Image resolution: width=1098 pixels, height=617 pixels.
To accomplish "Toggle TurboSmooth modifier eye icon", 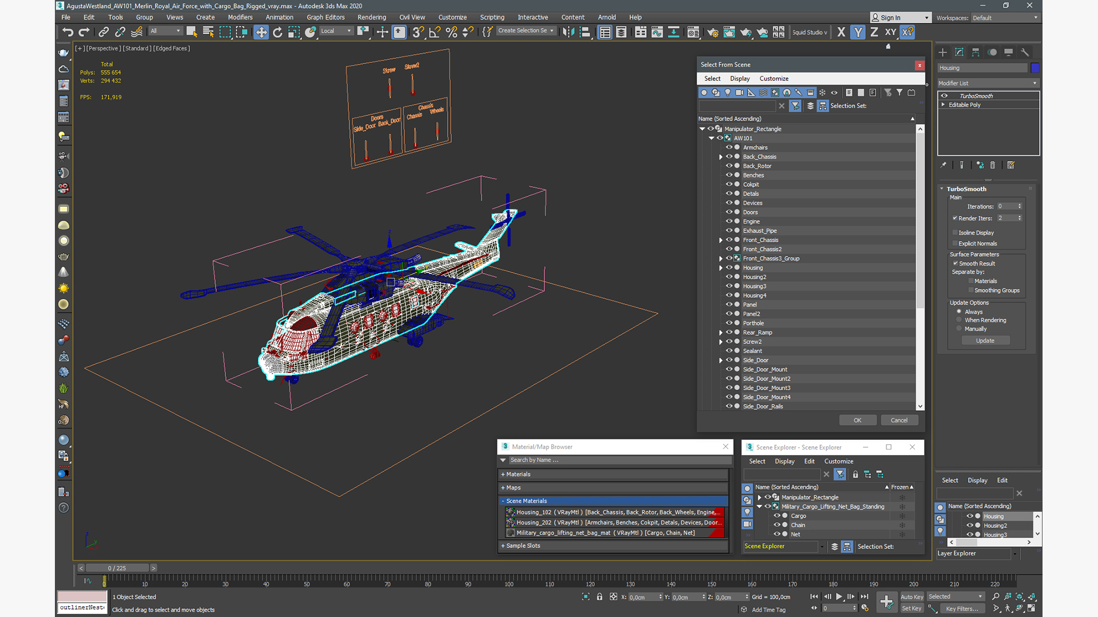I will point(945,96).
